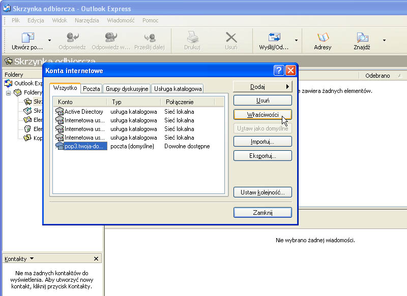Select the sent items folder icon in tree
This screenshot has width=407, height=296.
coord(27,120)
